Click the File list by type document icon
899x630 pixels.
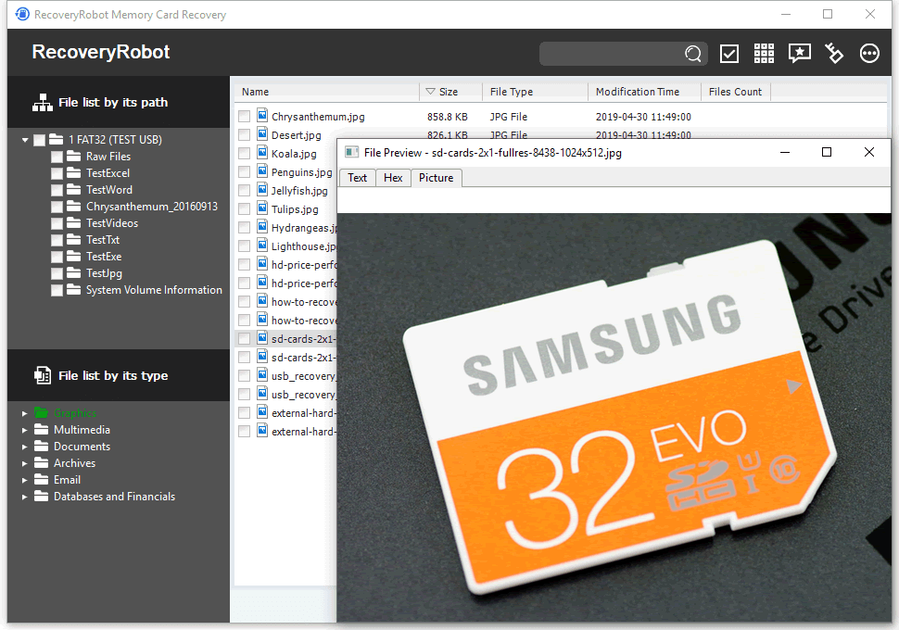click(x=42, y=375)
